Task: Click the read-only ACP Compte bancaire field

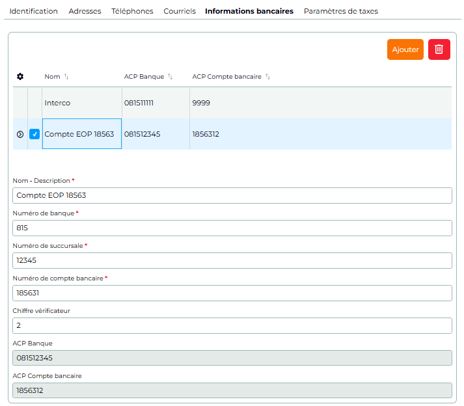Action: pos(232,390)
